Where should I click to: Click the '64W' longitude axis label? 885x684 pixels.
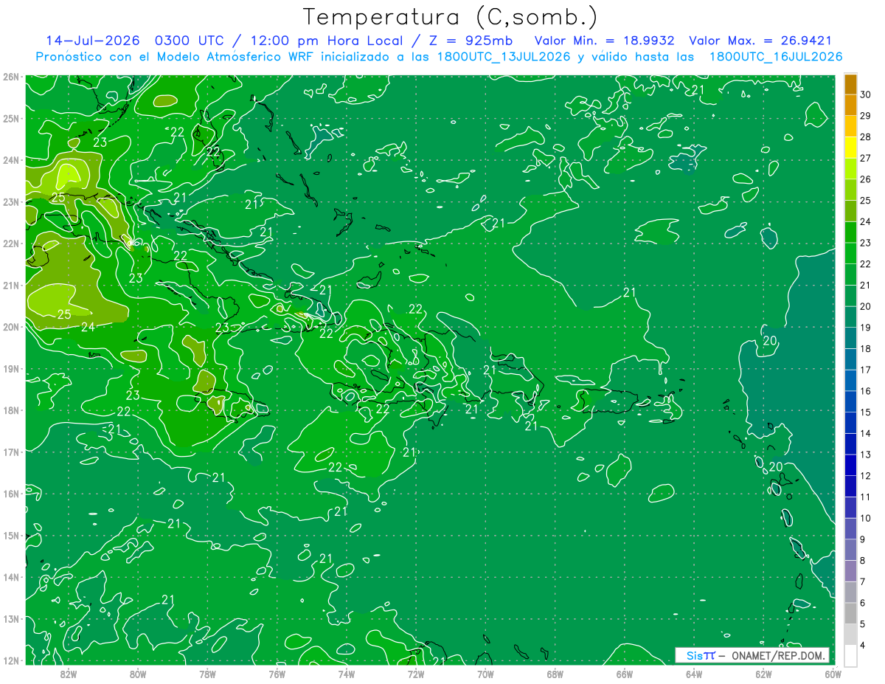pyautogui.click(x=694, y=674)
